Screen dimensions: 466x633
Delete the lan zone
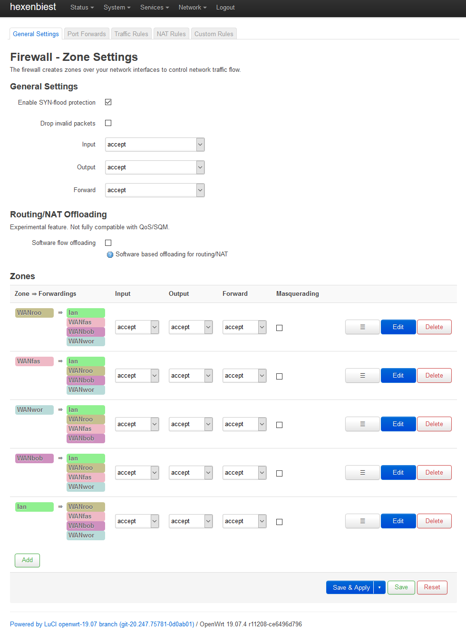434,521
